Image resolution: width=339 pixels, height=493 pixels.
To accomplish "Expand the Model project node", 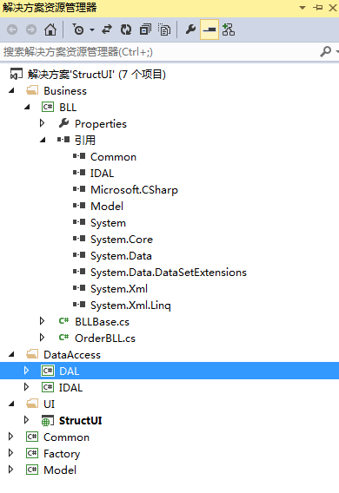I will tap(10, 470).
